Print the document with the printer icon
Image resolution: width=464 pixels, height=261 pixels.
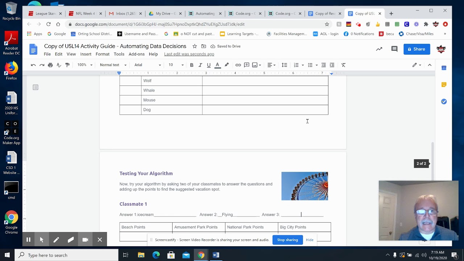point(50,65)
